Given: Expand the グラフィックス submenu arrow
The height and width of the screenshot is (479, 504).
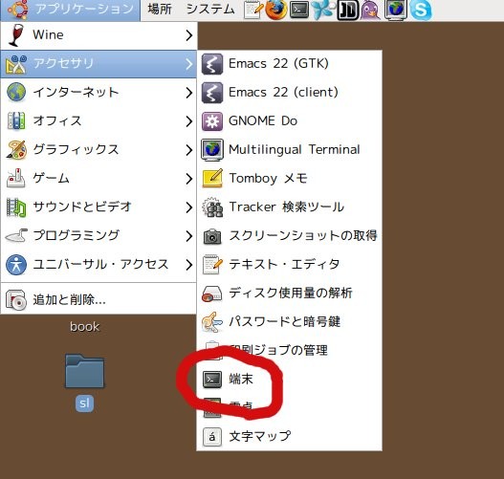Looking at the screenshot, I should point(189,150).
